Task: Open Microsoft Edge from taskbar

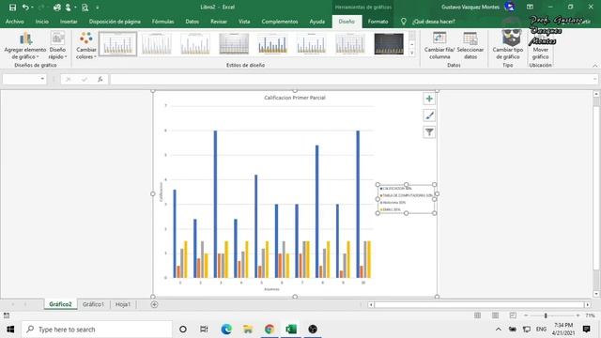Action: [226, 330]
